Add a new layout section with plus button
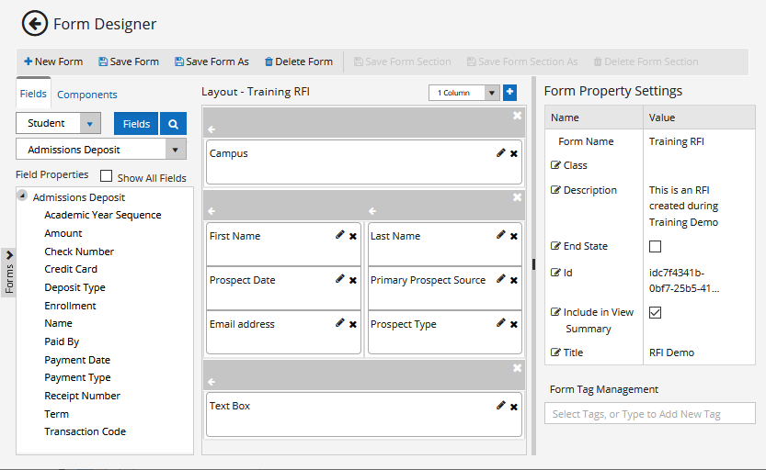Image resolution: width=766 pixels, height=470 pixels. click(509, 93)
